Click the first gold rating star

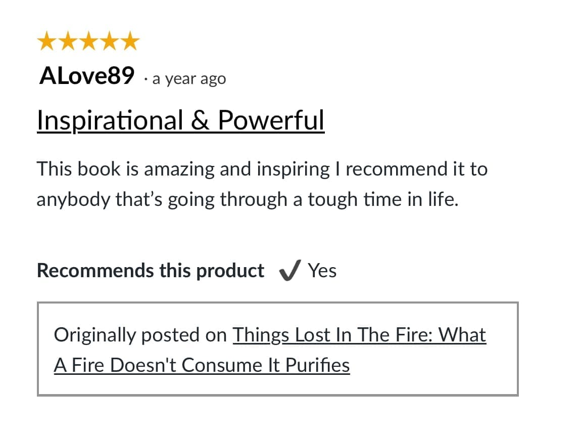coord(47,41)
